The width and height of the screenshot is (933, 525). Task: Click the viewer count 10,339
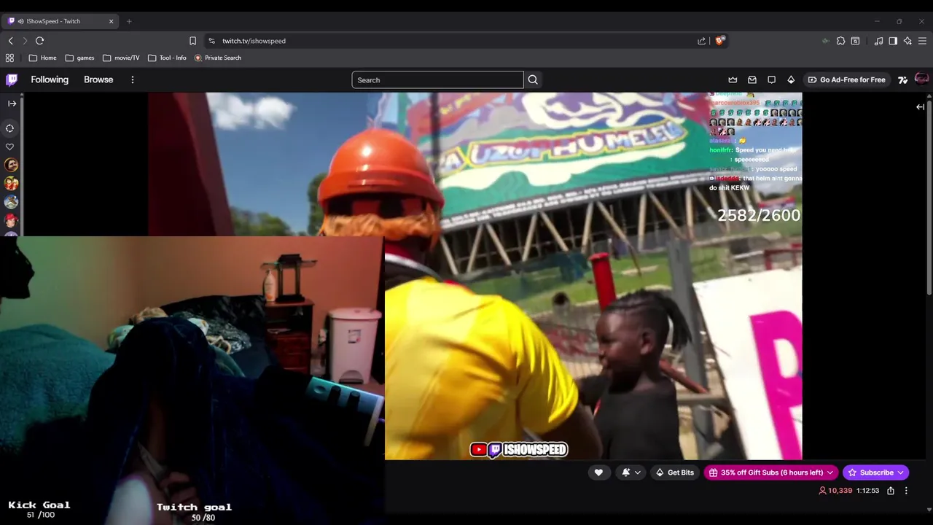pyautogui.click(x=835, y=491)
